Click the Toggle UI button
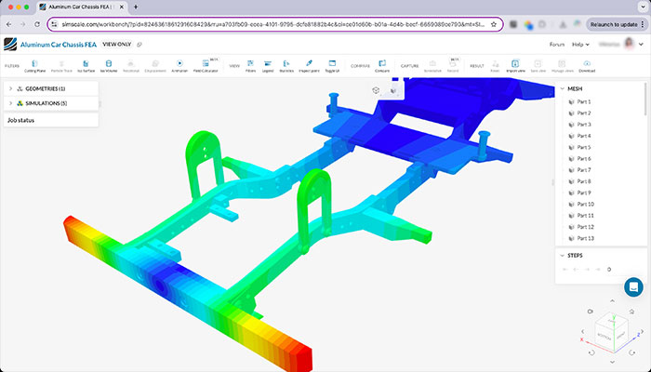The height and width of the screenshot is (372, 651). (332, 66)
